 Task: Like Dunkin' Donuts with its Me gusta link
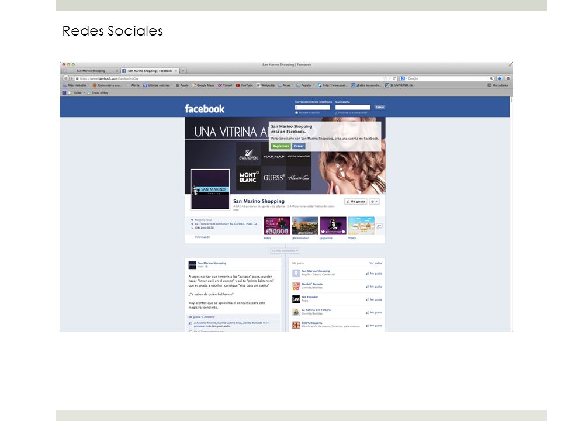click(x=374, y=287)
